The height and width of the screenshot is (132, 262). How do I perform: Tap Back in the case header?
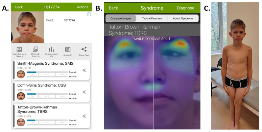(x=19, y=7)
